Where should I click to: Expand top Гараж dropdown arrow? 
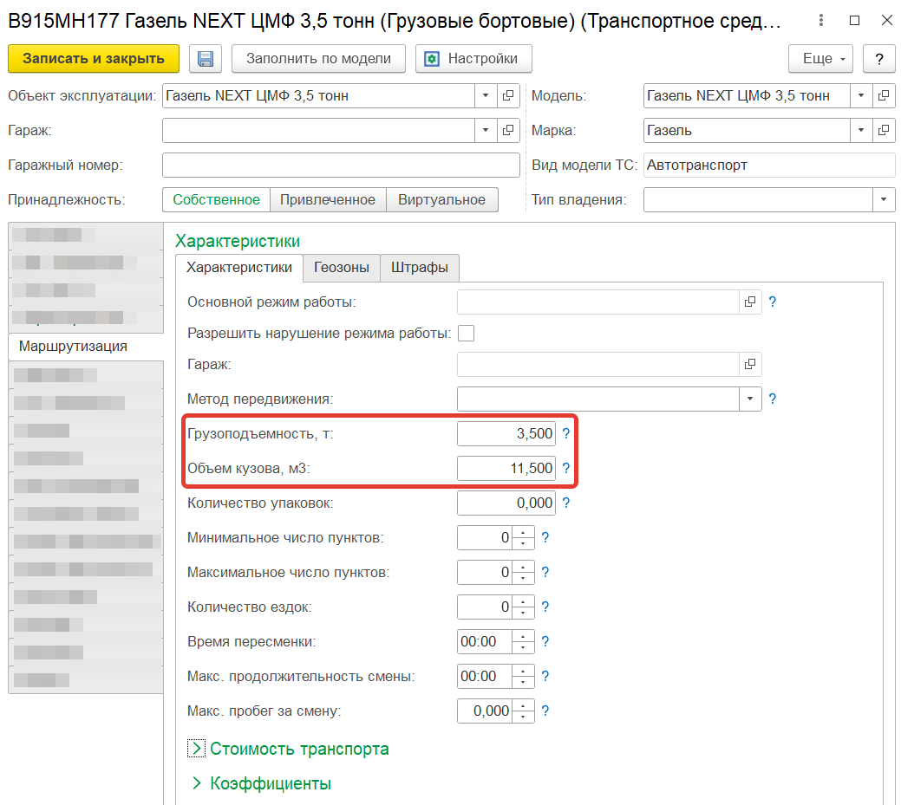coord(486,130)
